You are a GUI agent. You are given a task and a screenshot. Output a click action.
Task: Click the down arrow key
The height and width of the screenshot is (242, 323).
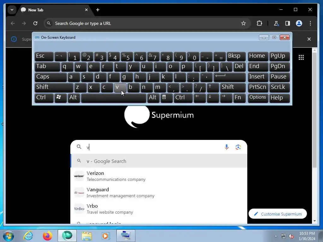click(213, 98)
